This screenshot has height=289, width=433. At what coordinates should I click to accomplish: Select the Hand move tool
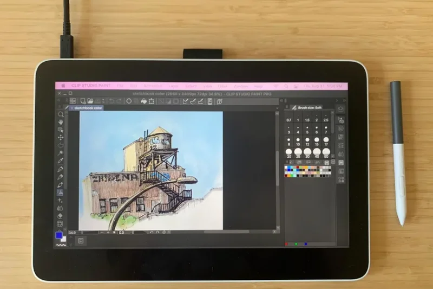click(61, 122)
